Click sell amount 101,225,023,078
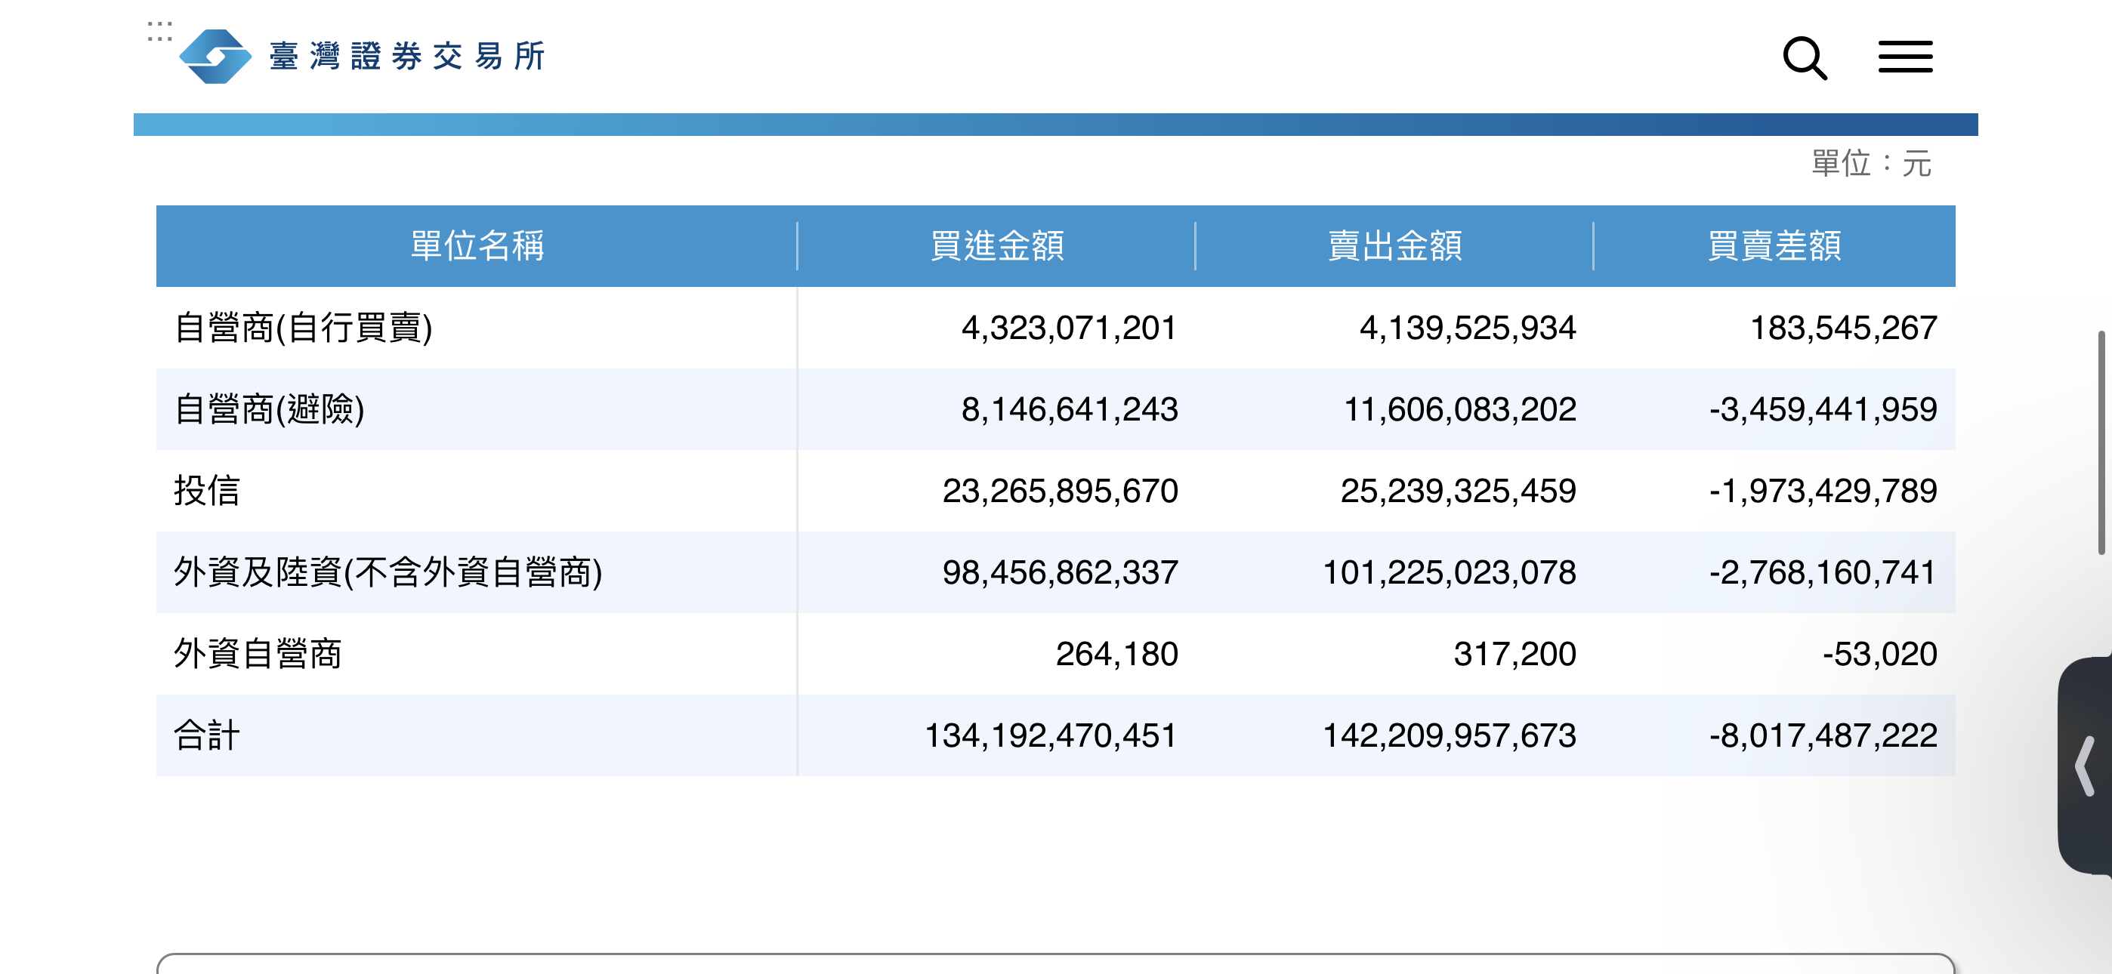 [1449, 572]
